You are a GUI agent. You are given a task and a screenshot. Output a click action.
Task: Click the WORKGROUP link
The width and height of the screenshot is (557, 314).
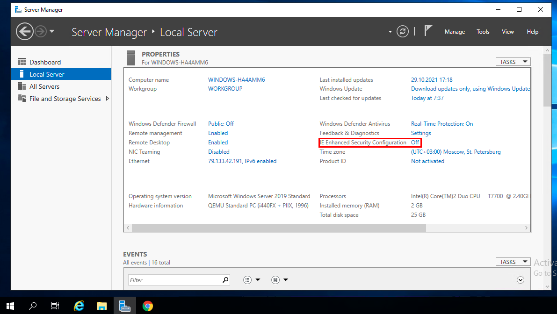[225, 89]
